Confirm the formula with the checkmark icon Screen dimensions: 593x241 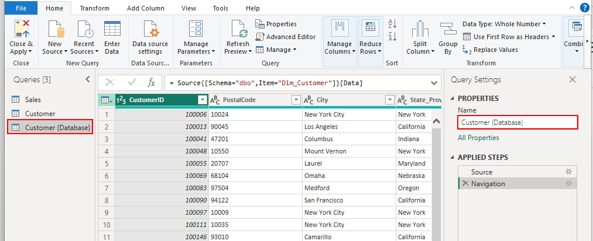[x=132, y=83]
